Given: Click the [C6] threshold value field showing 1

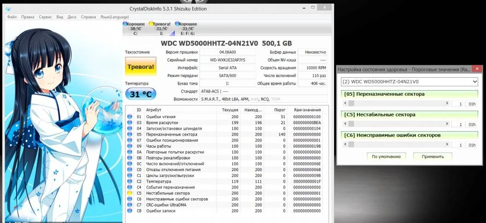Looking at the screenshot, I should tap(457, 145).
